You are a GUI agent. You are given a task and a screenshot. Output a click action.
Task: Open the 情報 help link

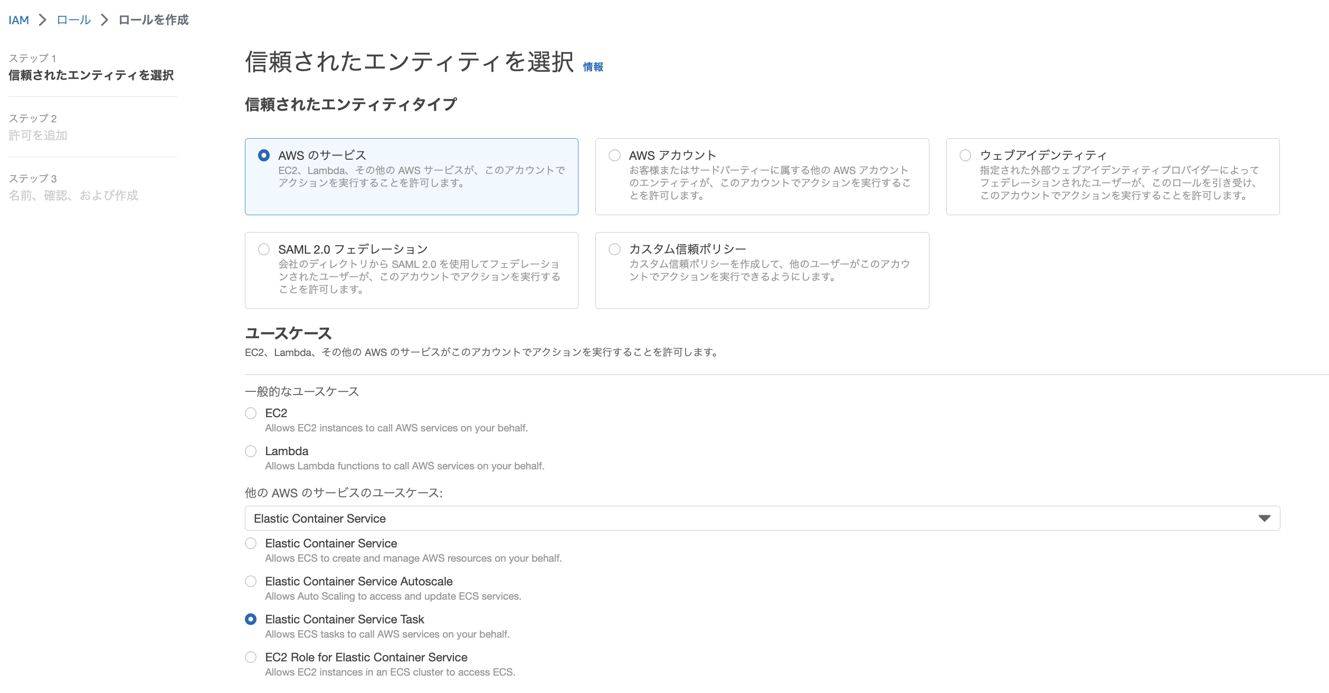coord(592,68)
